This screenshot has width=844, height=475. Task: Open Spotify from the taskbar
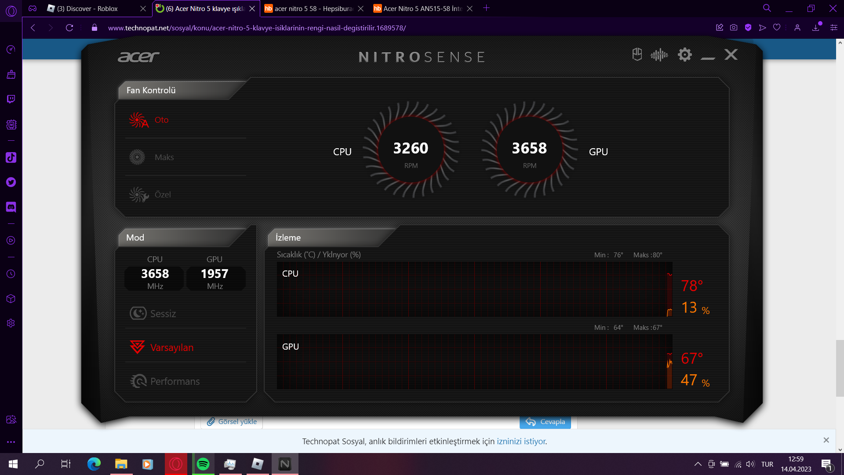coord(203,464)
